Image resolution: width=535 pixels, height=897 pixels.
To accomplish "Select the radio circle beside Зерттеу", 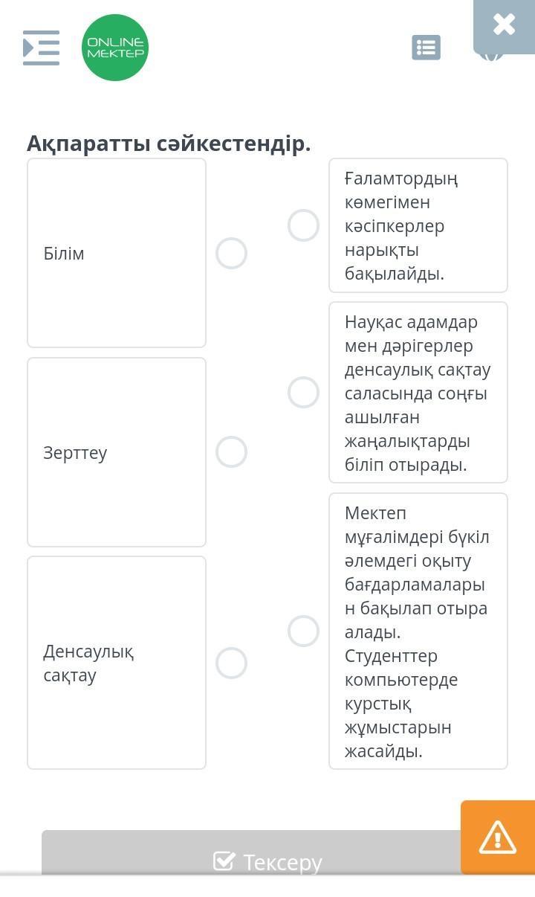I will 231,452.
